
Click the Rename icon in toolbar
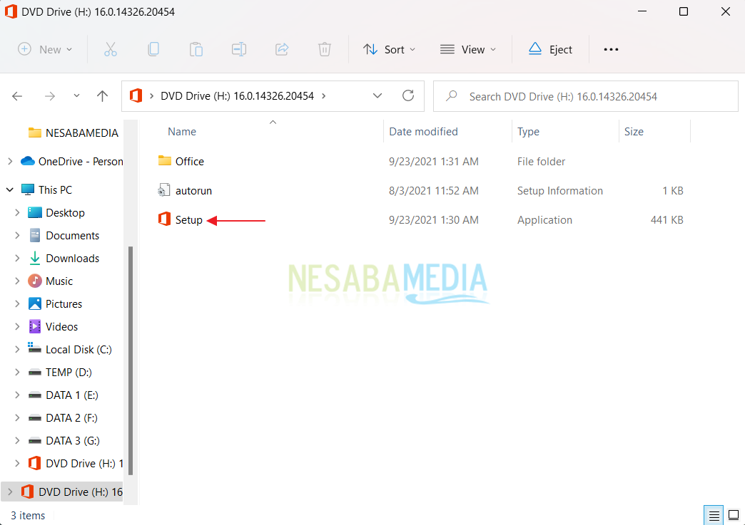[x=239, y=49]
